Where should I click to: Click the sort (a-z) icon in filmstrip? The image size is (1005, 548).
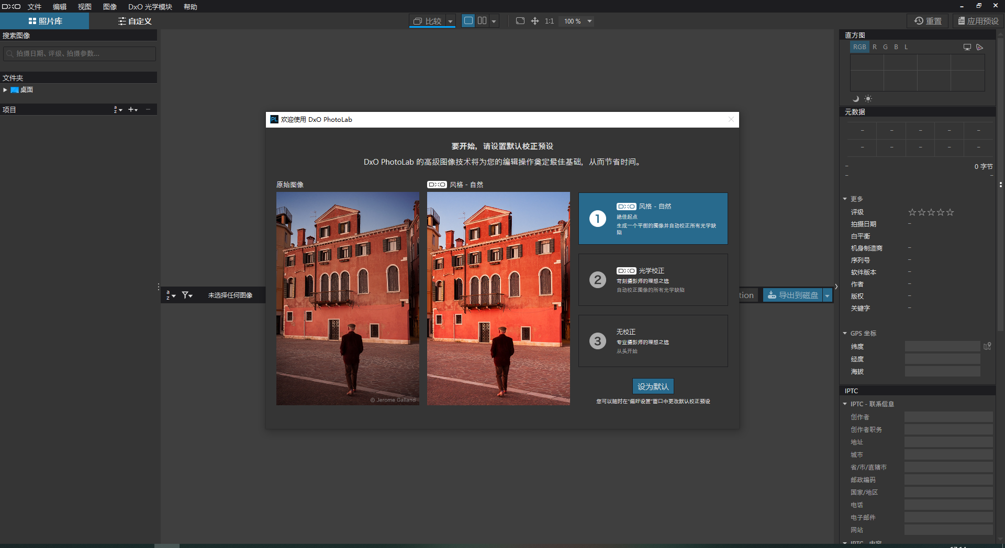click(x=169, y=295)
